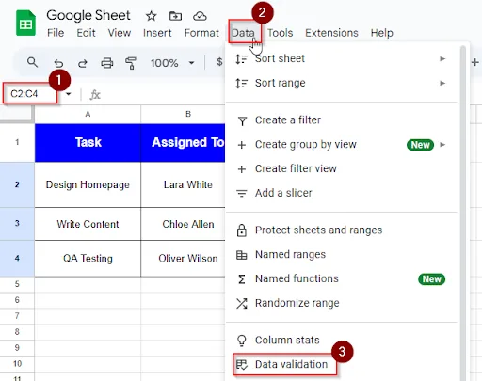This screenshot has height=381, width=482.
Task: Open the Edit menu
Action: click(x=86, y=33)
